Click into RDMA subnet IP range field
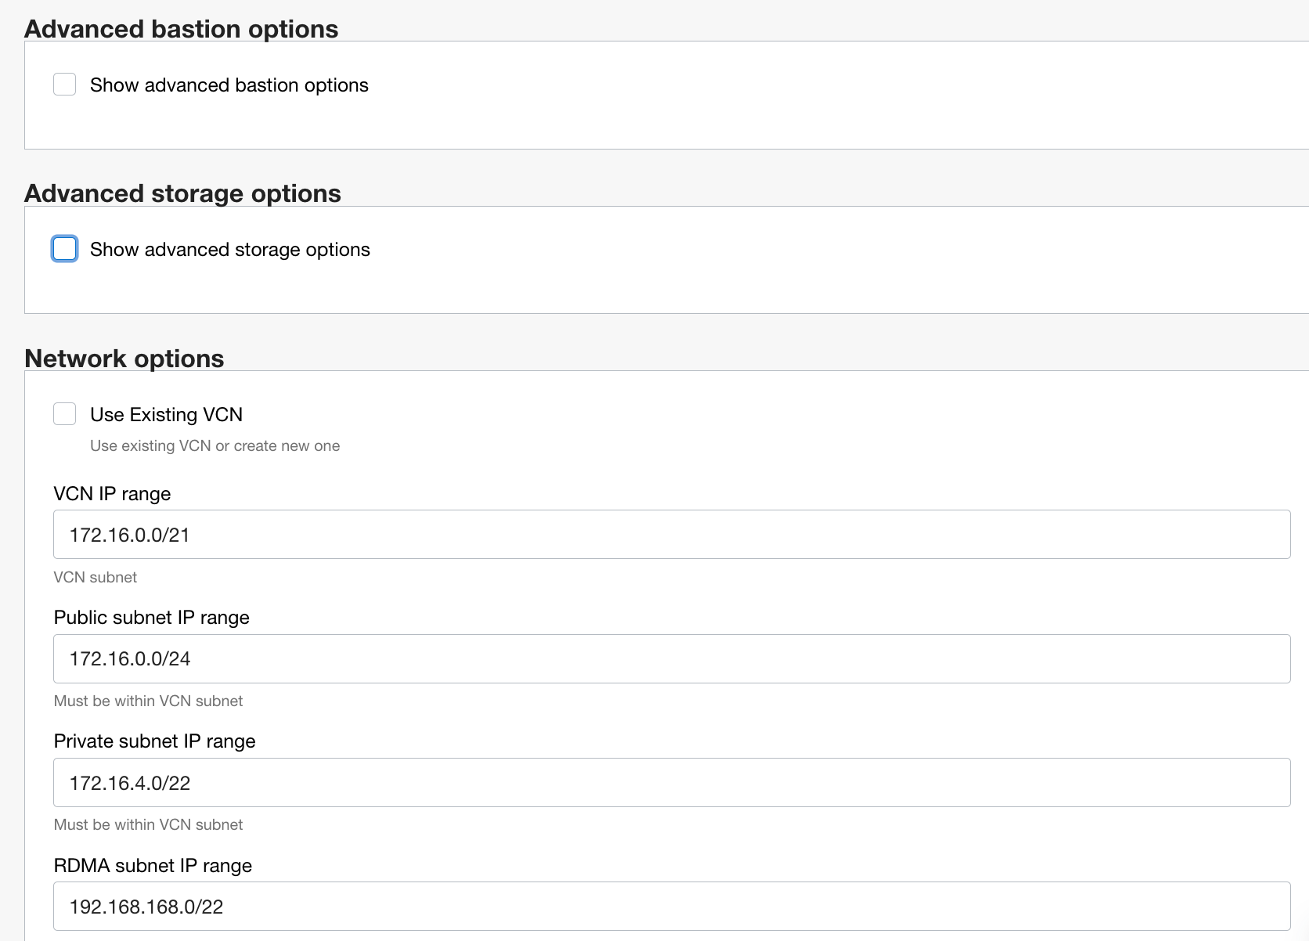1309x941 pixels. pyautogui.click(x=672, y=907)
